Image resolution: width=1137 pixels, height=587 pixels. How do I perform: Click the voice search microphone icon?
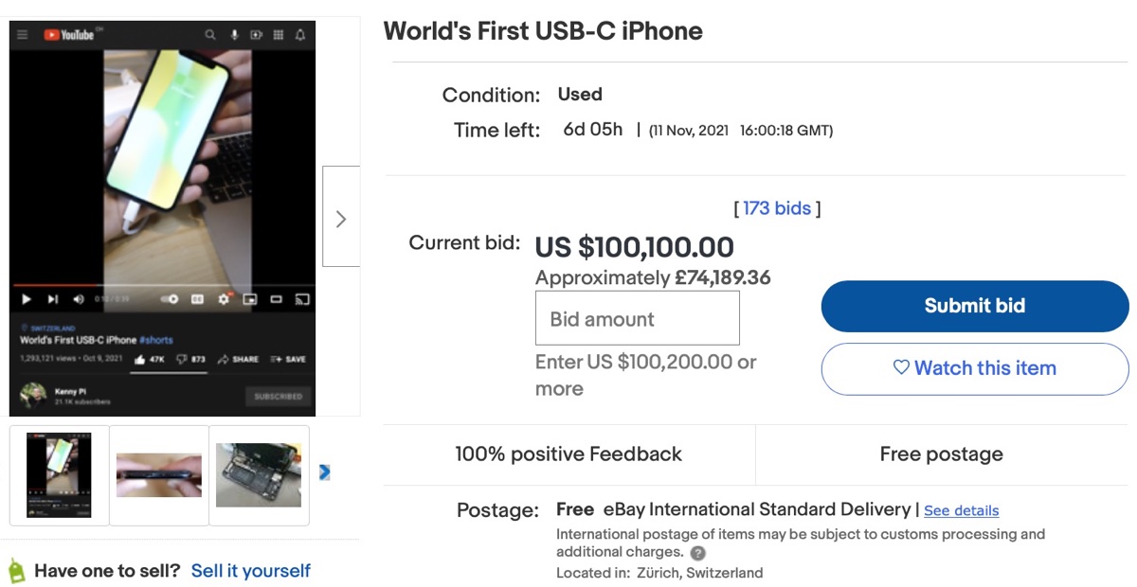pyautogui.click(x=234, y=35)
